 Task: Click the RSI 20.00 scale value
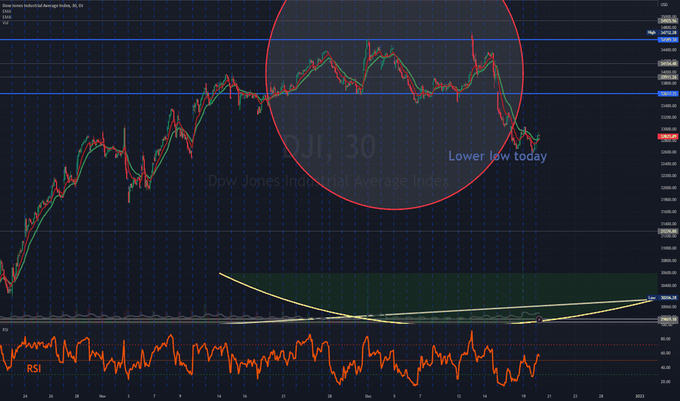pyautogui.click(x=665, y=381)
